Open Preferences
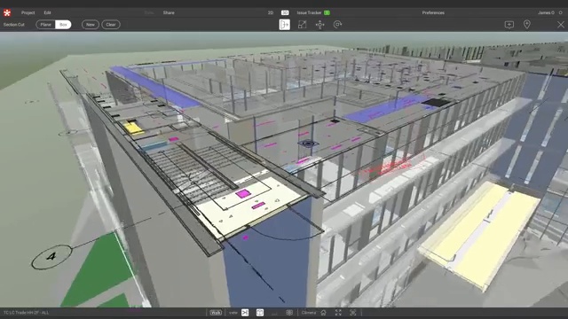This screenshot has height=319, width=568. point(433,12)
